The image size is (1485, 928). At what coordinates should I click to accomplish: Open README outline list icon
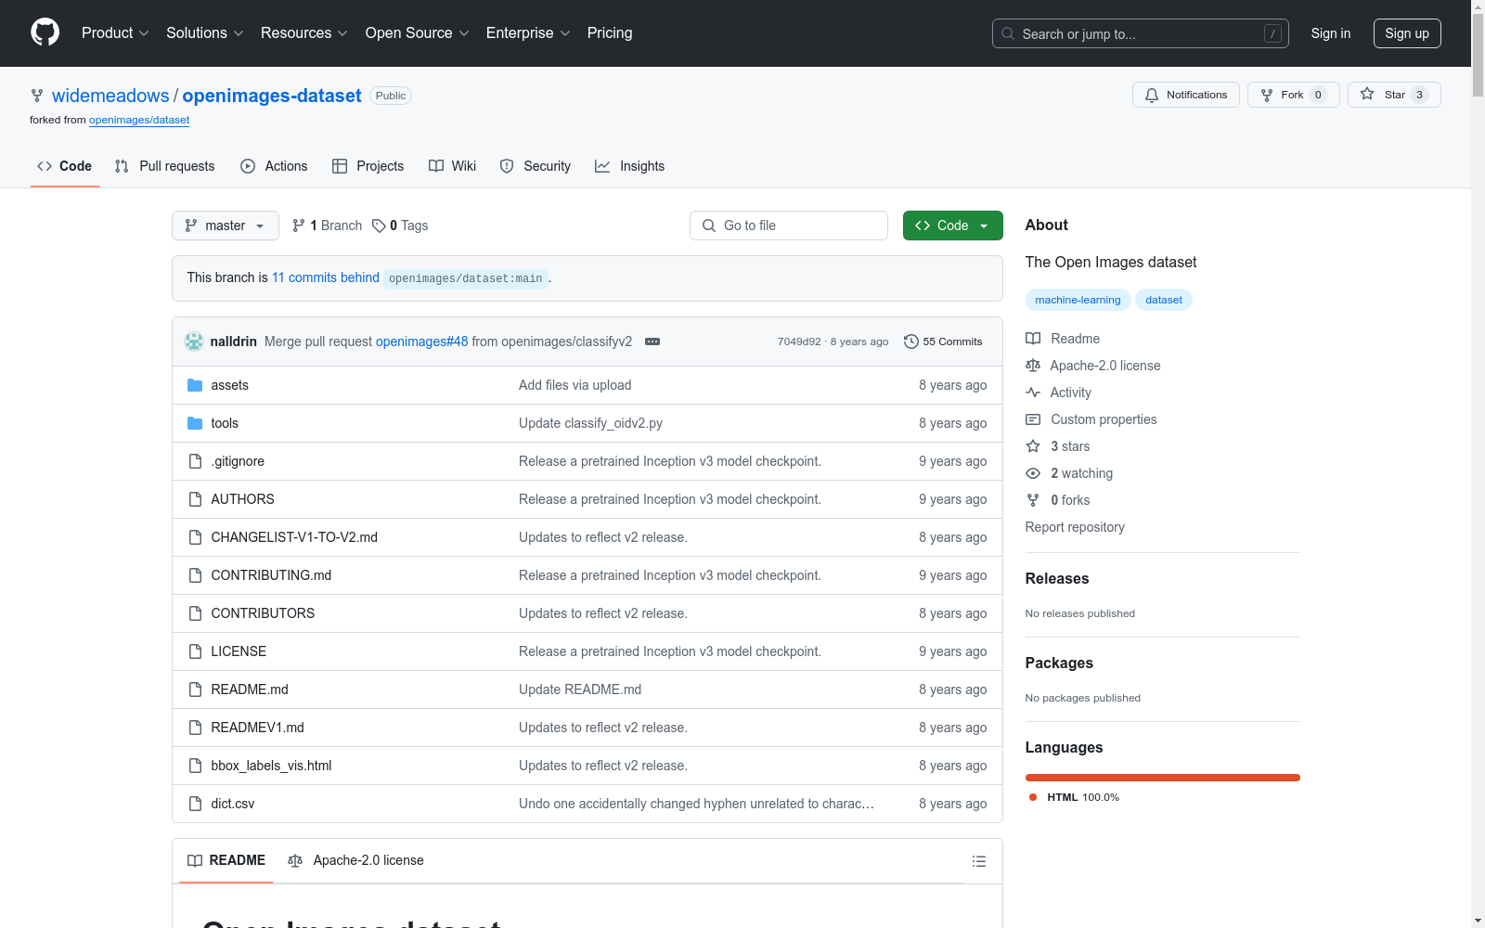click(978, 861)
